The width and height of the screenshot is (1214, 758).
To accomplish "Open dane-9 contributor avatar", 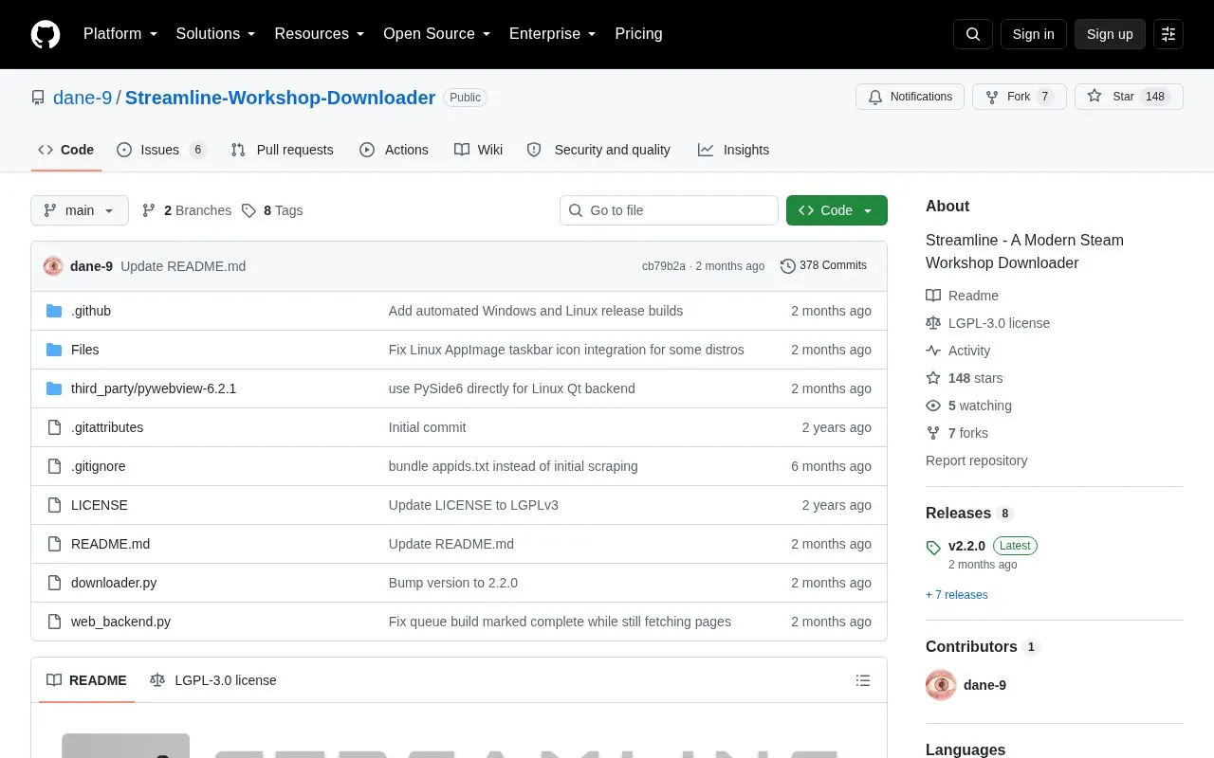I will point(941,685).
